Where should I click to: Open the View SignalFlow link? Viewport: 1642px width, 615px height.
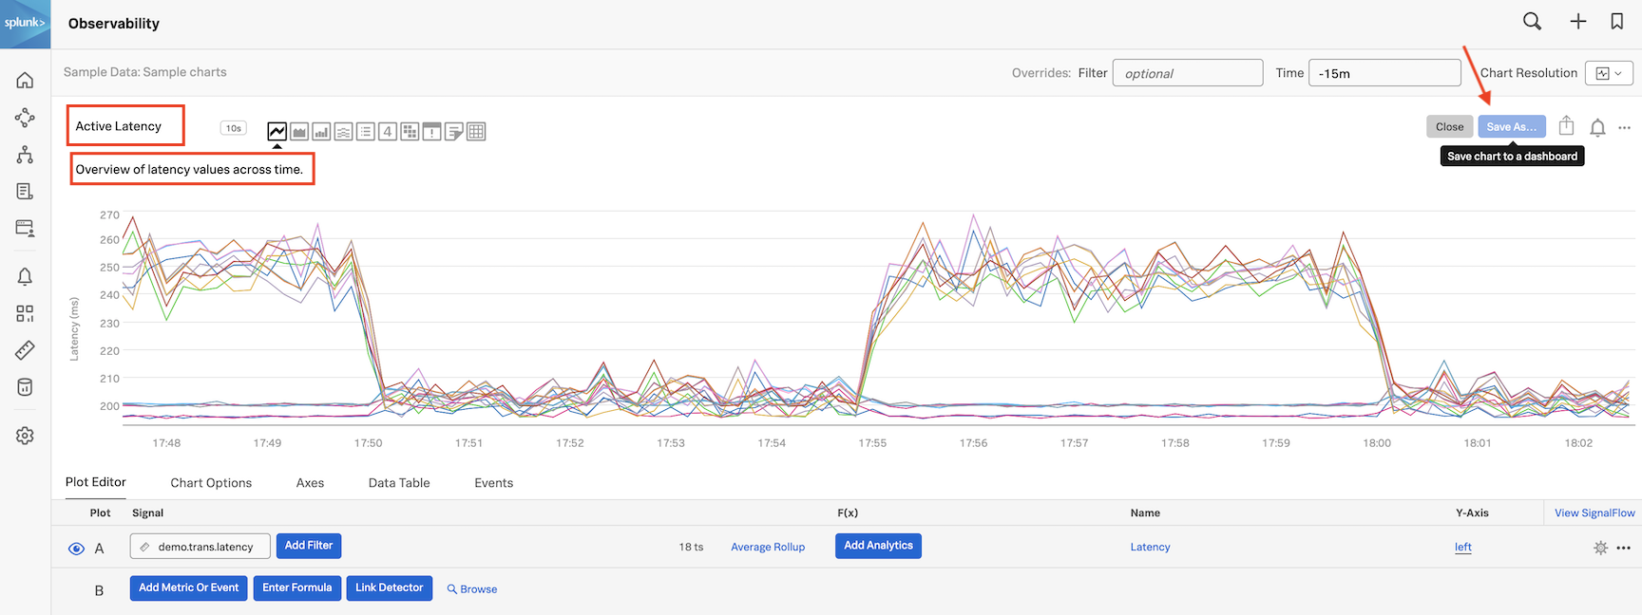(x=1594, y=512)
